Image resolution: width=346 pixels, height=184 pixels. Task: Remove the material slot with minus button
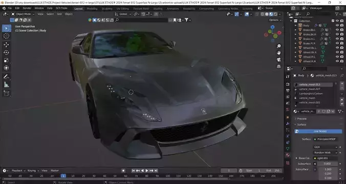(x=342, y=89)
